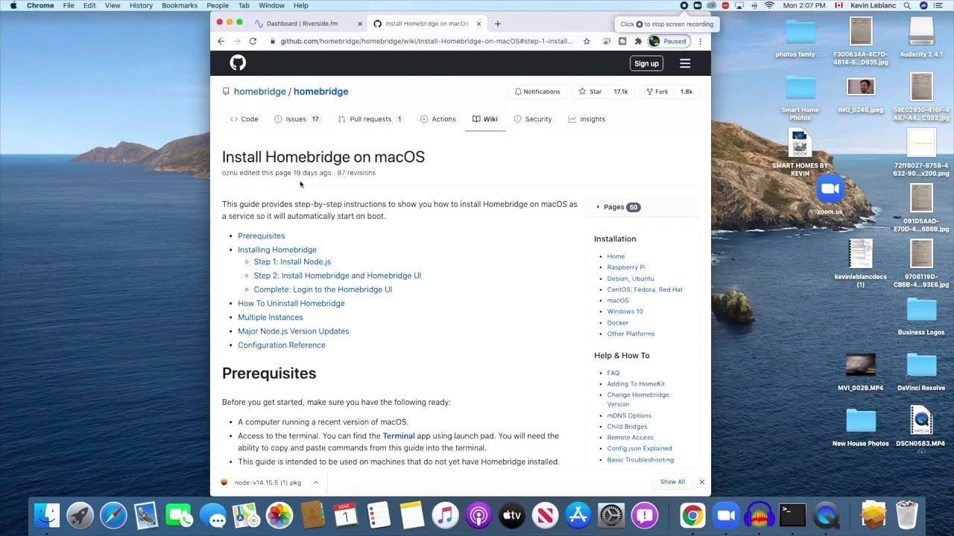
Task: Close the downloads bar
Action: pos(701,482)
